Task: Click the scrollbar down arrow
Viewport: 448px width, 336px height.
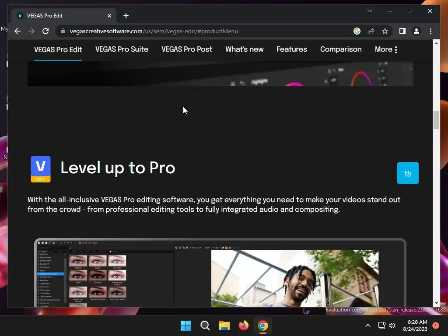Action: (436, 303)
